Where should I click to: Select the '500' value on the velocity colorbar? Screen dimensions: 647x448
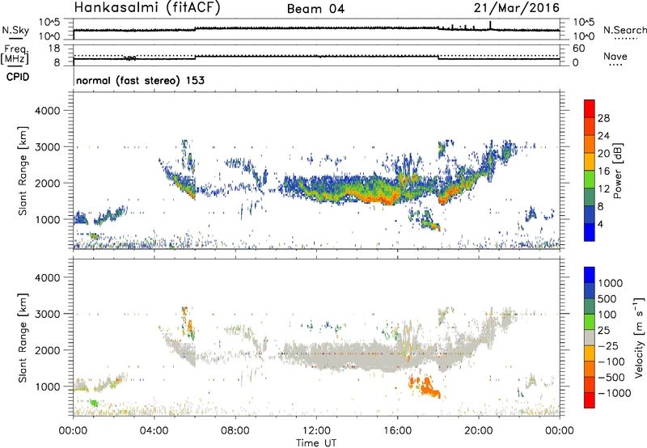(609, 298)
